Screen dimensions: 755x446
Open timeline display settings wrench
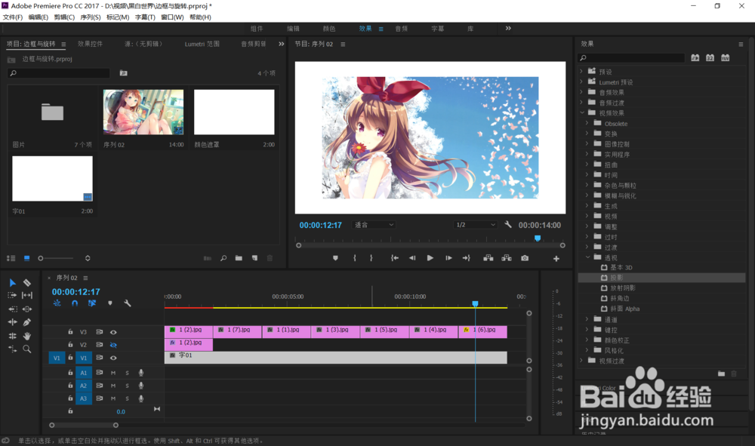(x=128, y=303)
